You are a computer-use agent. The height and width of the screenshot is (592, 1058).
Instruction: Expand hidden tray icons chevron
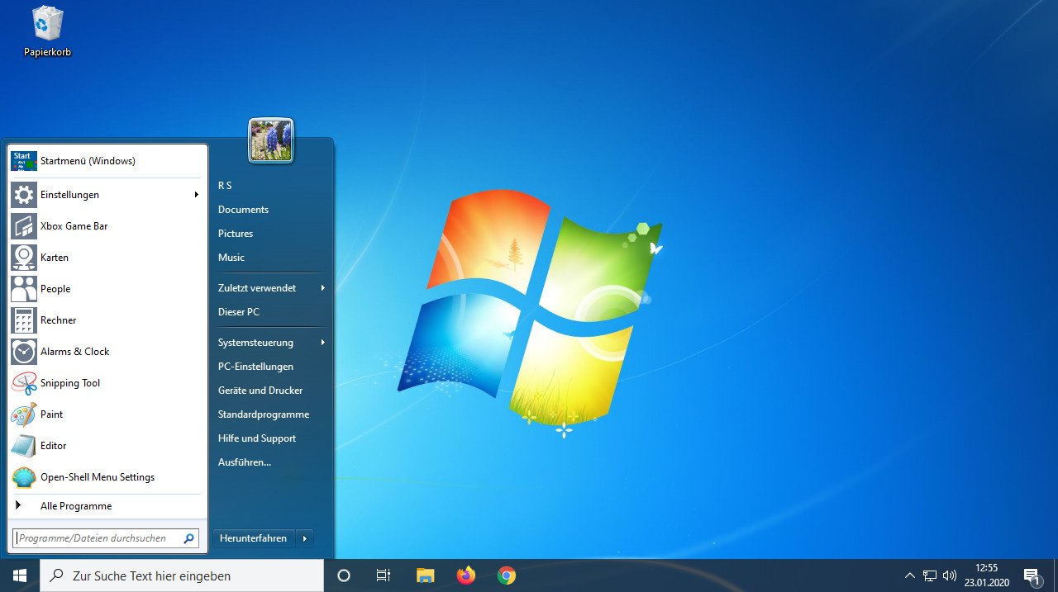[x=909, y=575]
